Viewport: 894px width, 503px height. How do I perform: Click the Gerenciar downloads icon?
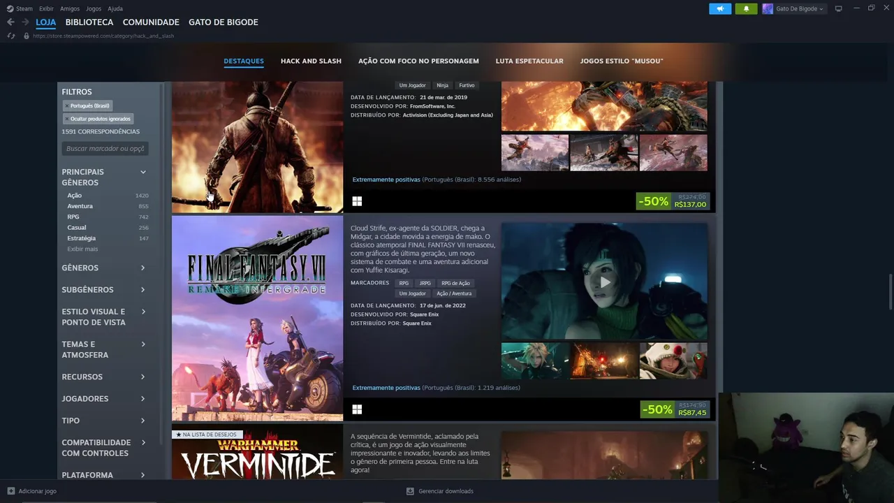point(410,491)
